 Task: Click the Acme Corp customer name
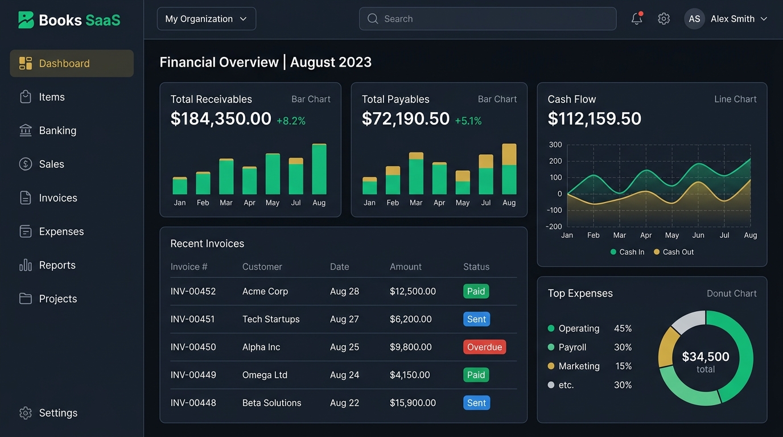pyautogui.click(x=265, y=291)
